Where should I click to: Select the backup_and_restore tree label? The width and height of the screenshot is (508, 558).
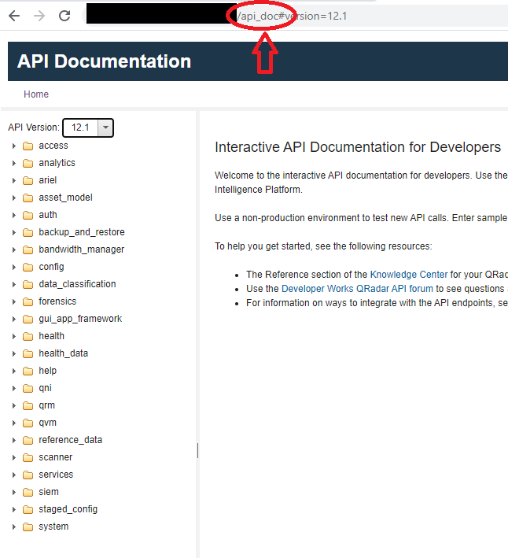(82, 232)
